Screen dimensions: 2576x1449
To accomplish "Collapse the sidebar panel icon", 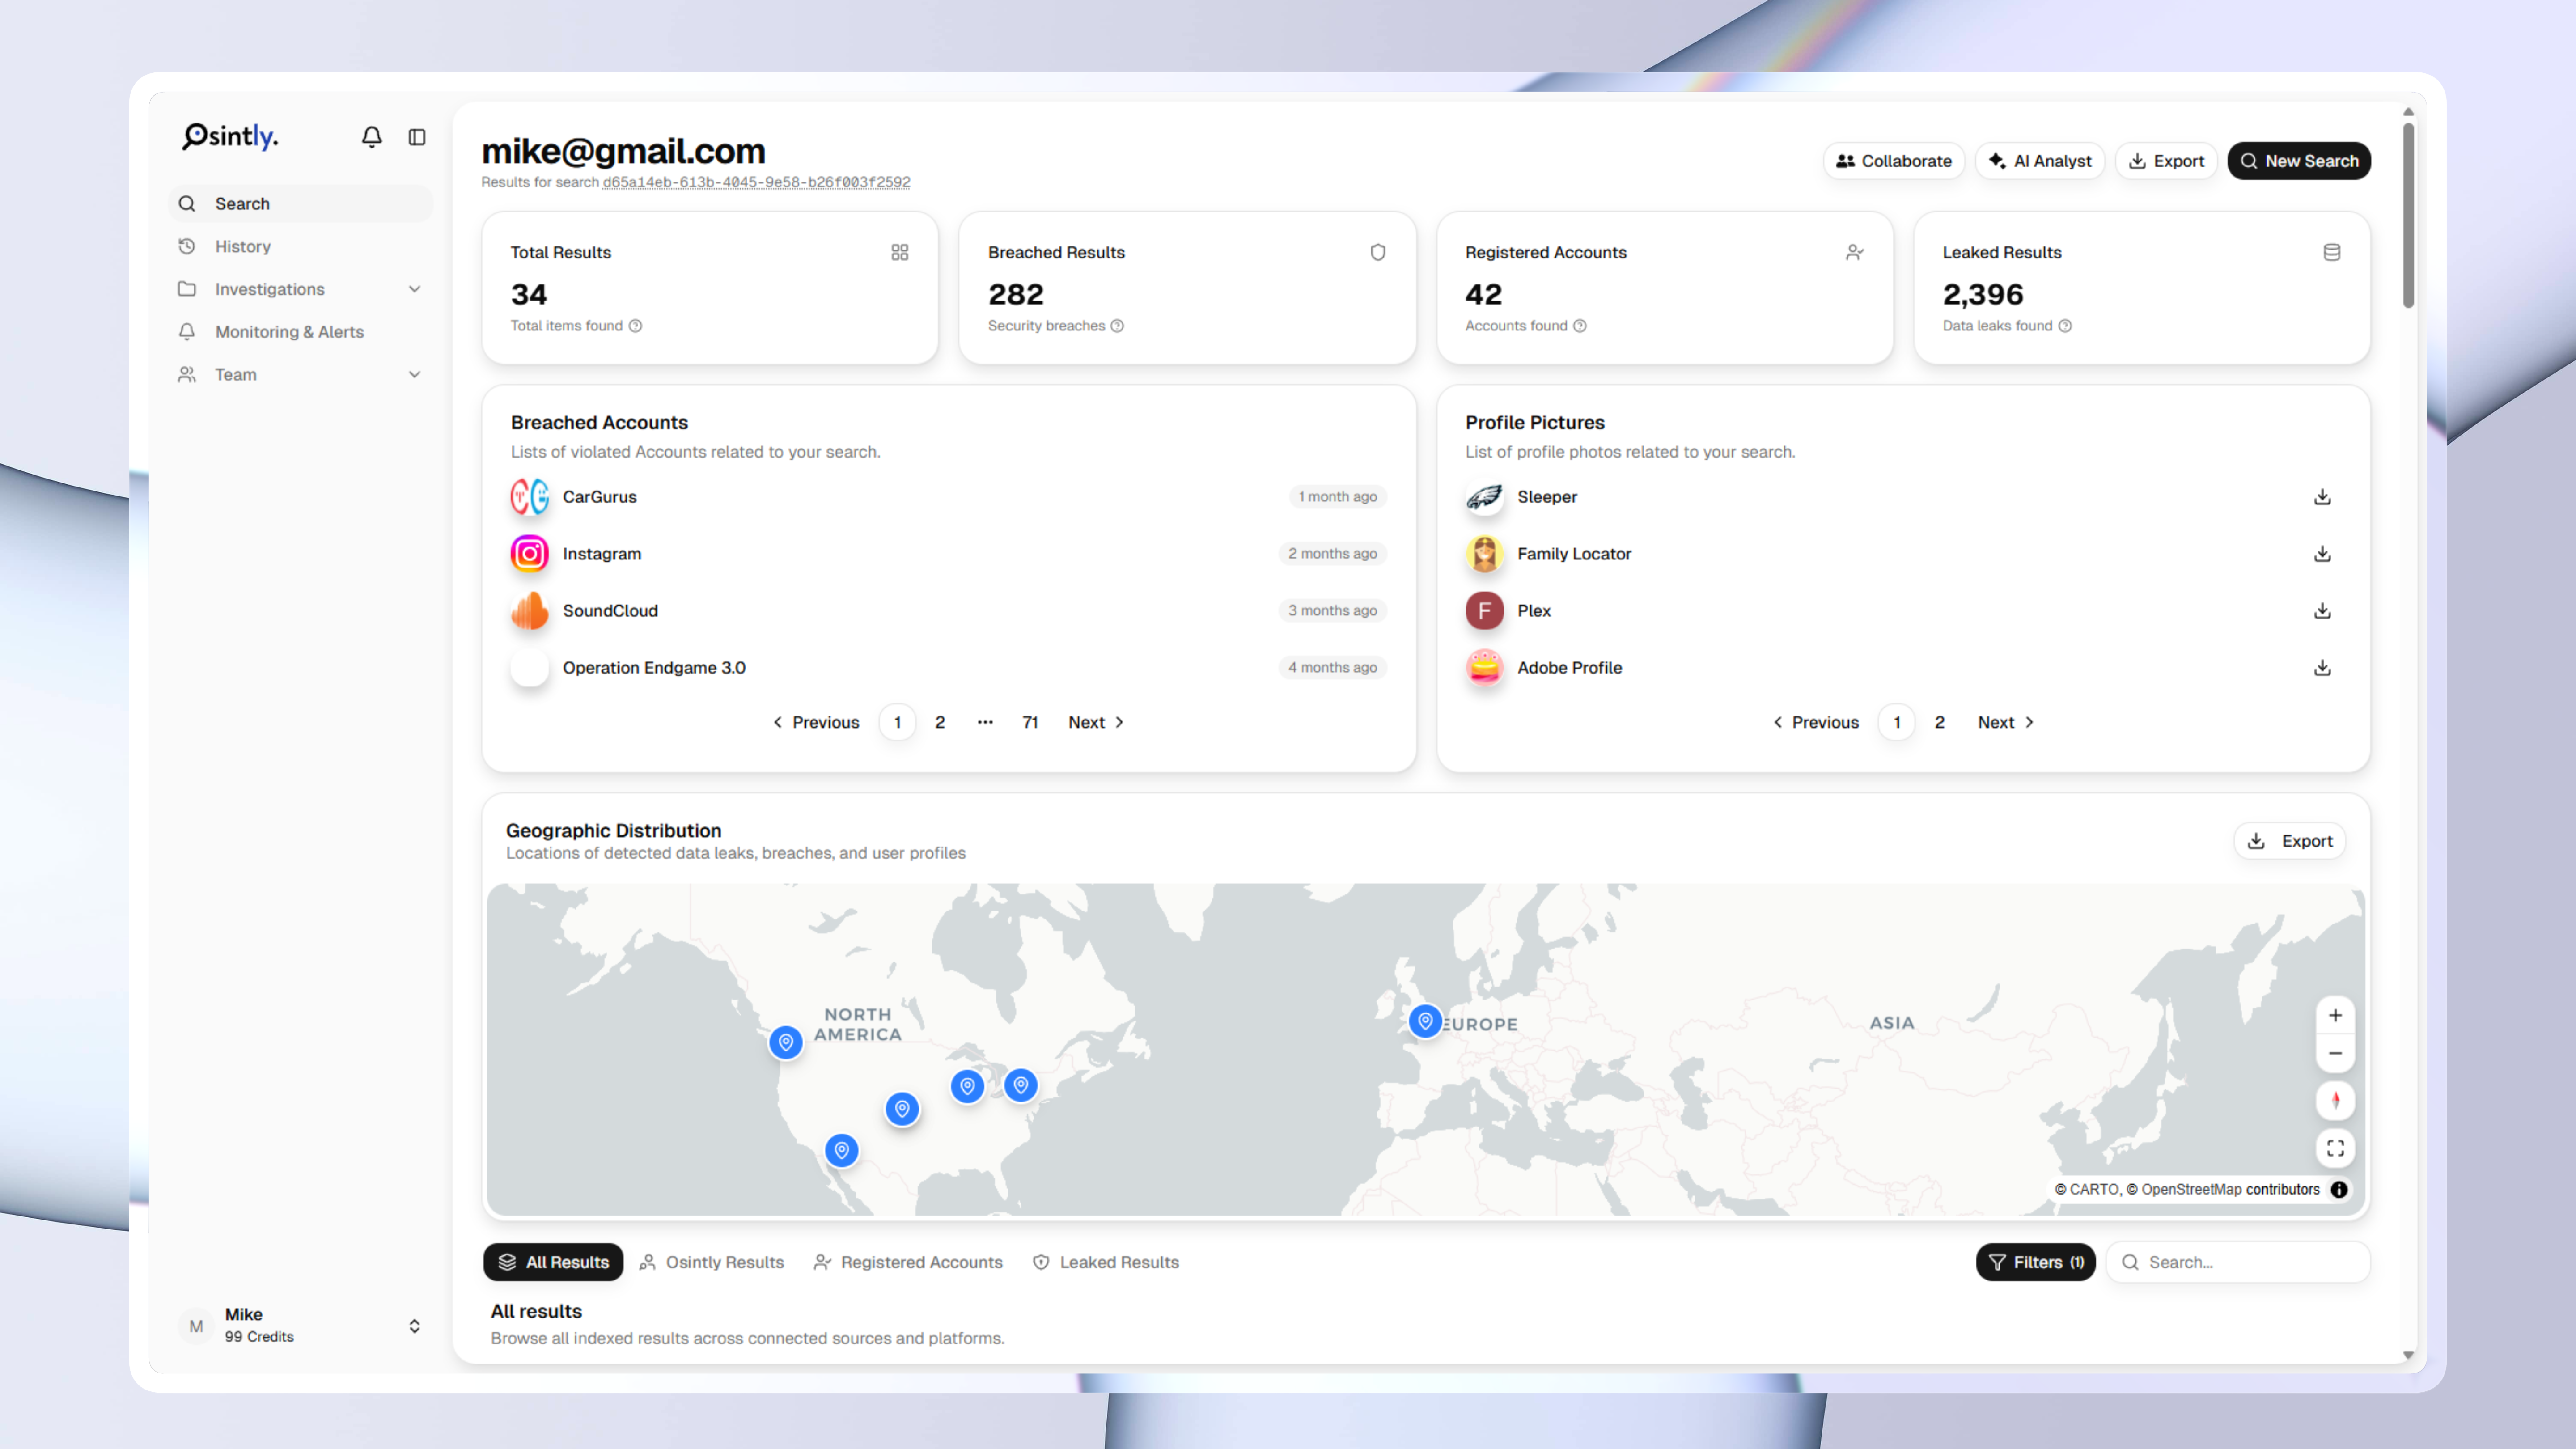I will (x=417, y=137).
